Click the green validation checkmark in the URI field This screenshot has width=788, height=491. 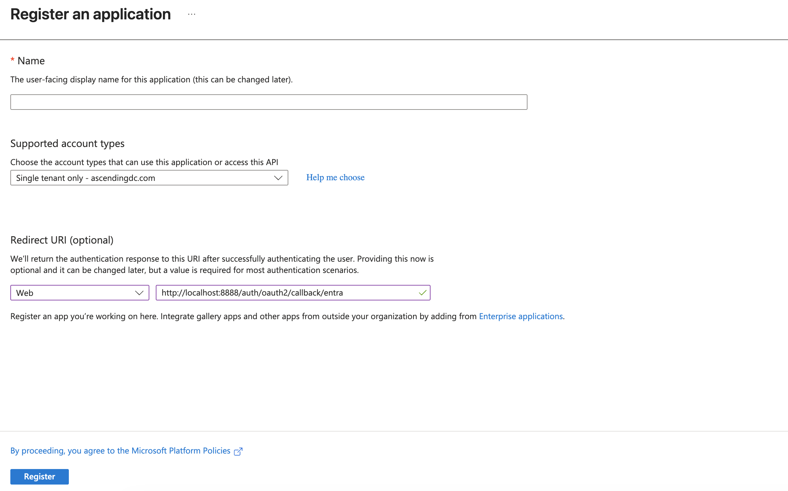tap(422, 292)
